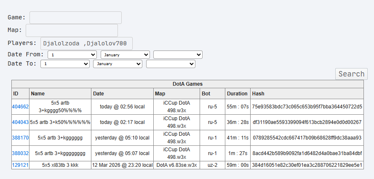
Task: Open the Date To month dropdown
Action: point(118,64)
